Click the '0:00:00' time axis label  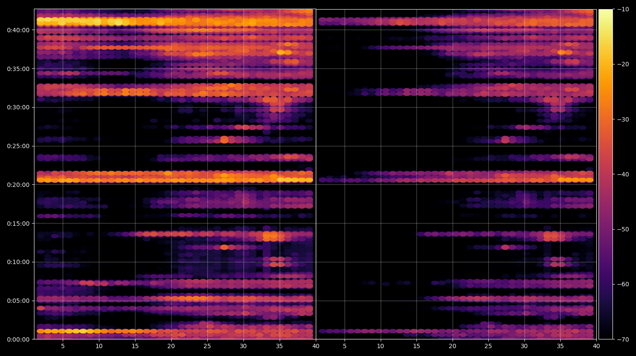18,339
